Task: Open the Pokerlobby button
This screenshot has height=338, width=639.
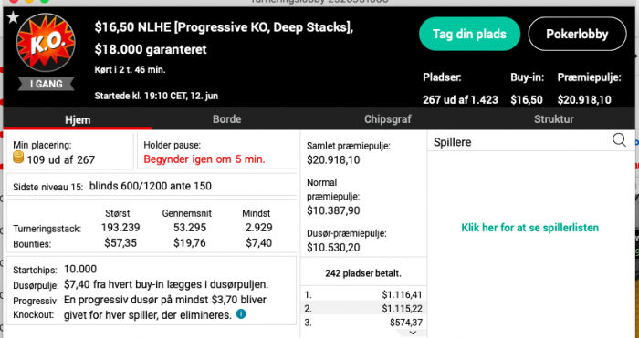Action: (577, 34)
